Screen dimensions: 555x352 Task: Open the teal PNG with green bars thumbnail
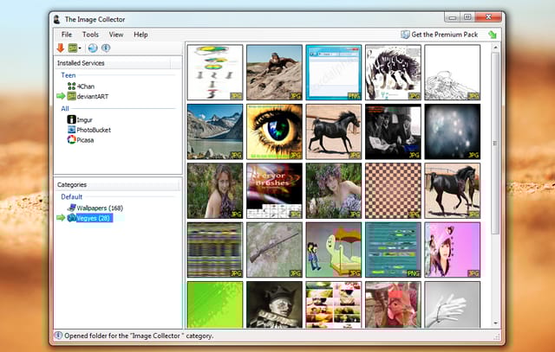pos(393,250)
